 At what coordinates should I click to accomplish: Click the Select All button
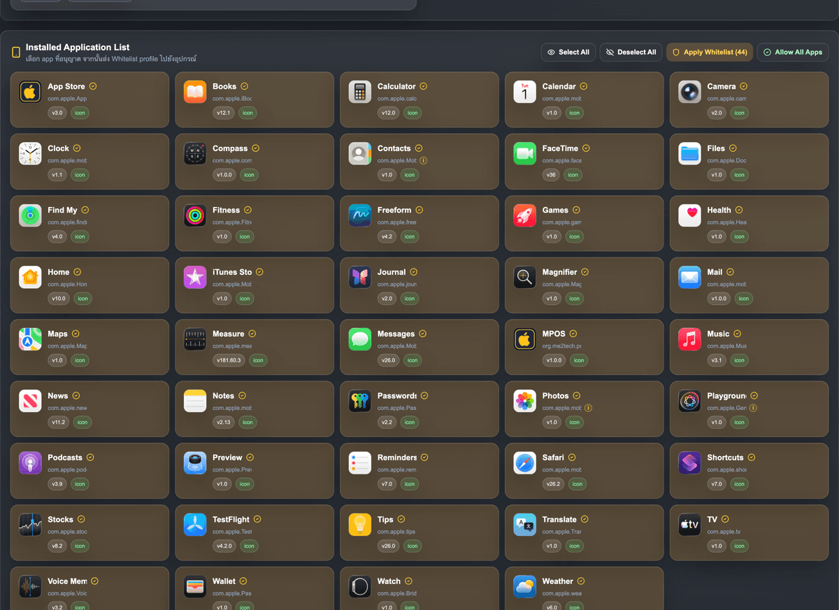[x=568, y=52]
